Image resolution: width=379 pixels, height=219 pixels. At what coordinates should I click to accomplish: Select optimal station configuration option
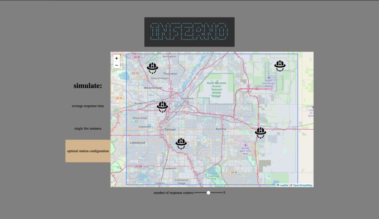click(88, 151)
